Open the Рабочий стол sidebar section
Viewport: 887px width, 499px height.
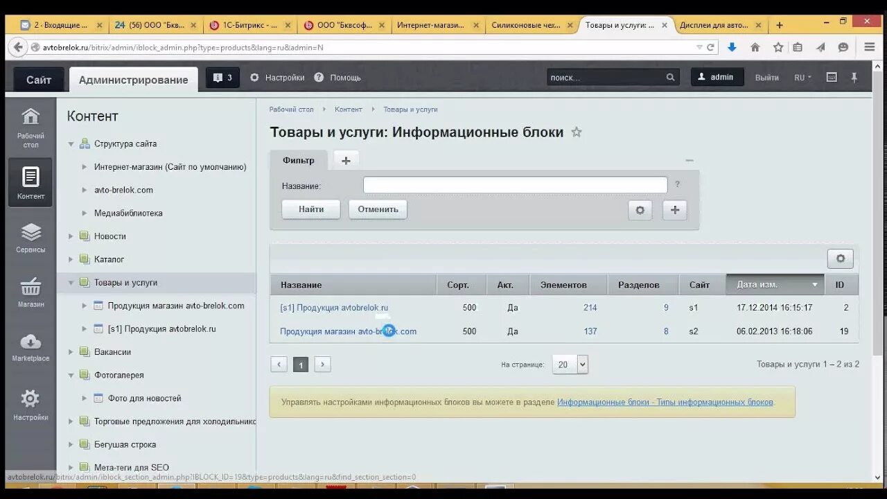(30, 128)
